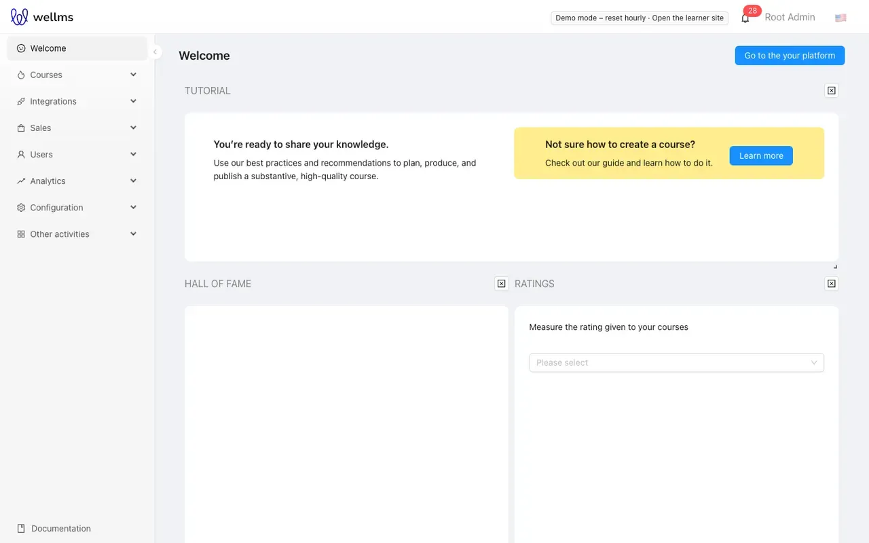Close the Hall of Fame widget
Image resolution: width=869 pixels, height=543 pixels.
pos(501,284)
